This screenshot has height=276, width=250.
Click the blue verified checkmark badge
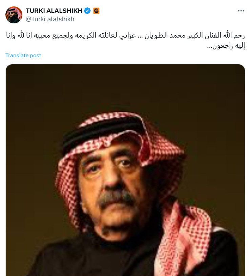[x=87, y=11]
